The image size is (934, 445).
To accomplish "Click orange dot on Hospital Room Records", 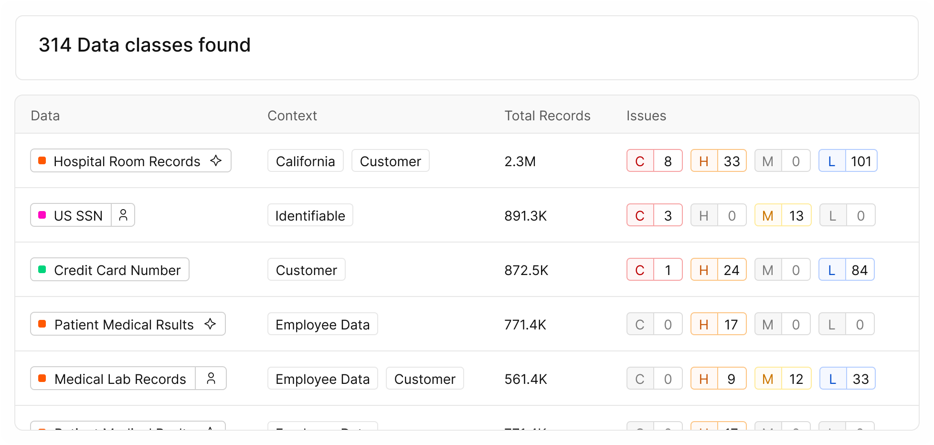I will [42, 161].
